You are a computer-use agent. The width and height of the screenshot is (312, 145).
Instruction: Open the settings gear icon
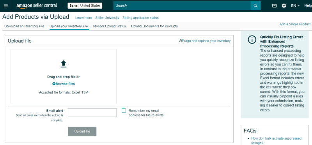pyautogui.click(x=284, y=6)
